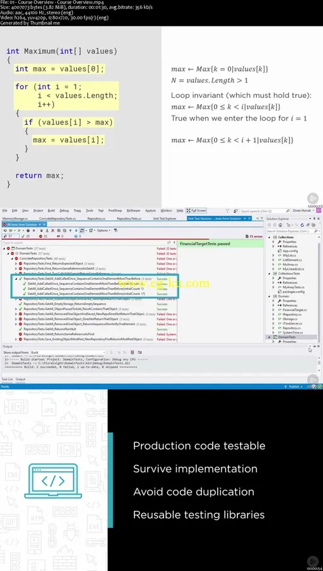Image resolution: width=323 pixels, height=571 pixels.
Task: Toggle the 32 failed tests filter
Action: coord(44,236)
